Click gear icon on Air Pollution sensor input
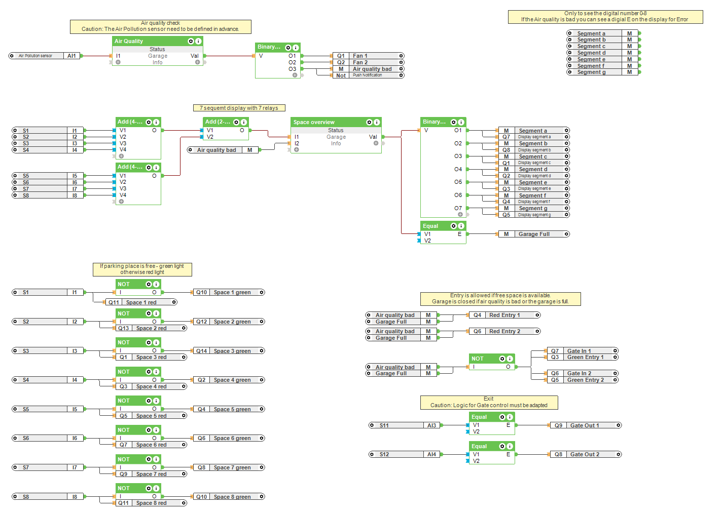The image size is (723, 514). 12,56
